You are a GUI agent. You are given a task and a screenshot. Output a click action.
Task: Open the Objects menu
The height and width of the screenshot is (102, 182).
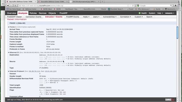click(52, 13)
